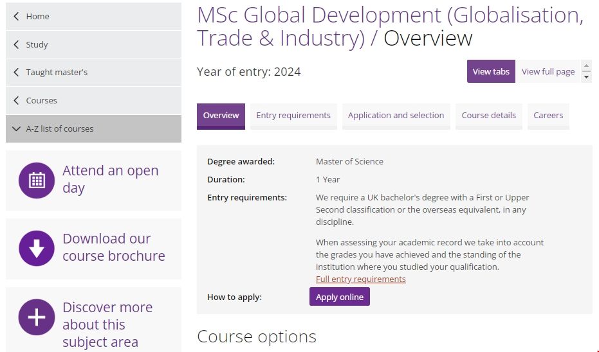This screenshot has height=352, width=599.
Task: Switch to View full page mode
Action: [548, 71]
